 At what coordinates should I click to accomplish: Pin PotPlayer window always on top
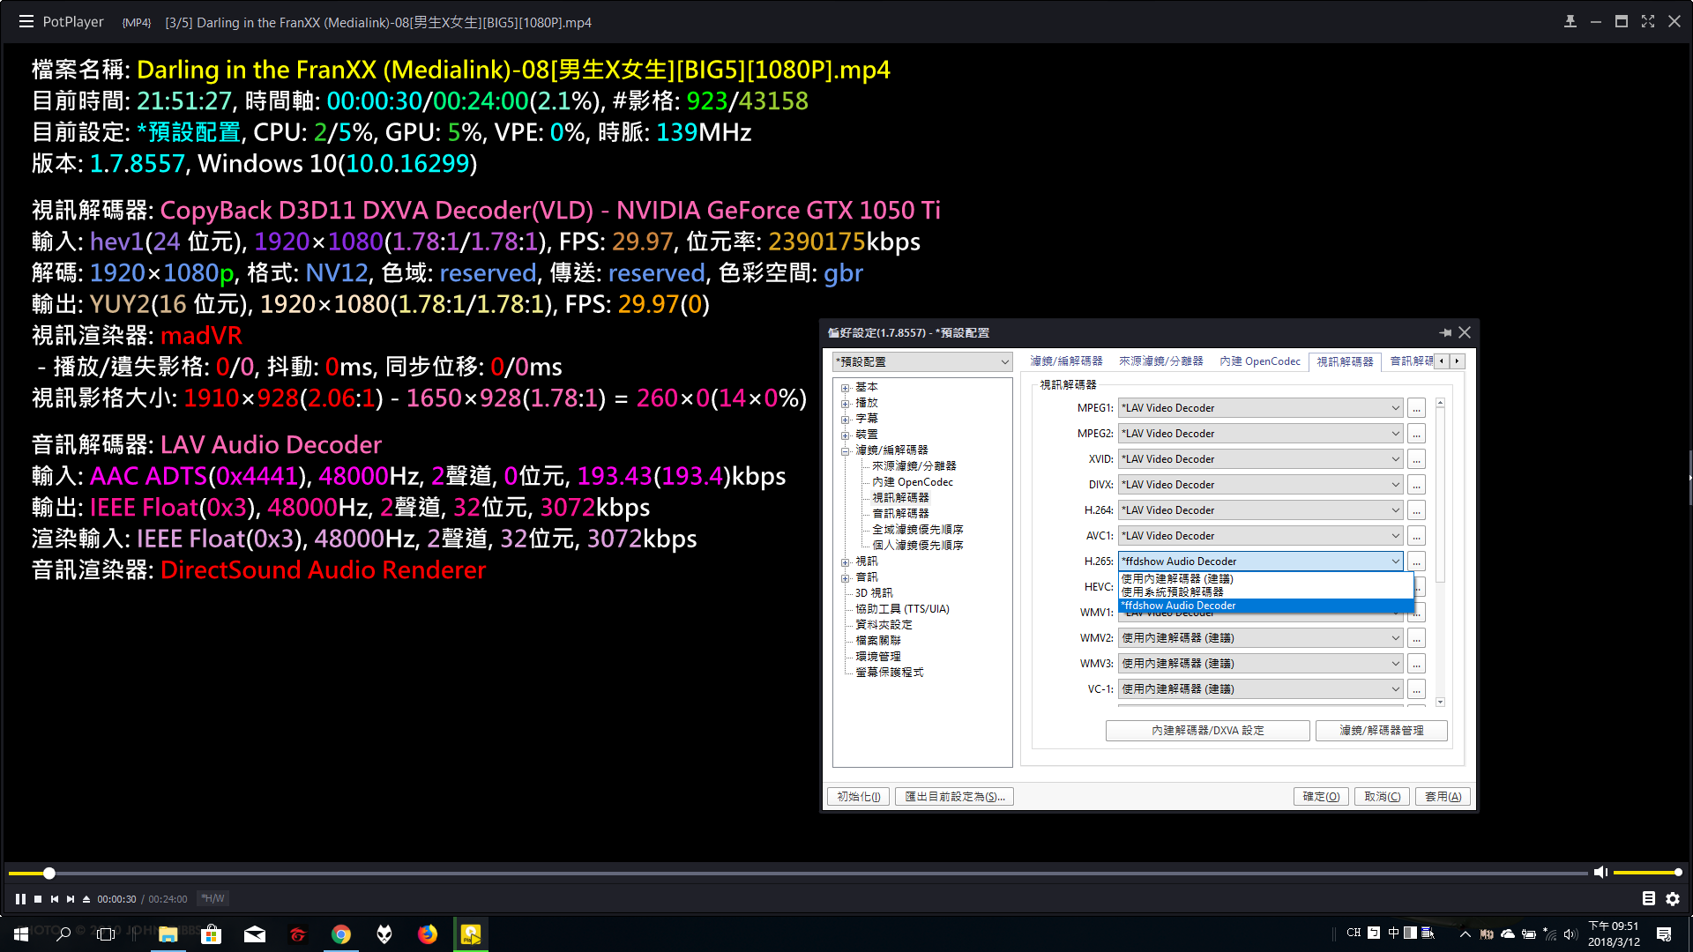(1570, 21)
